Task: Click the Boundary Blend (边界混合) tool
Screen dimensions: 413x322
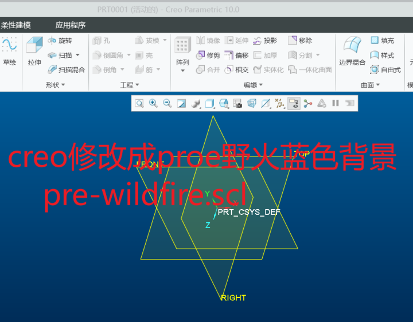Action: tap(352, 52)
